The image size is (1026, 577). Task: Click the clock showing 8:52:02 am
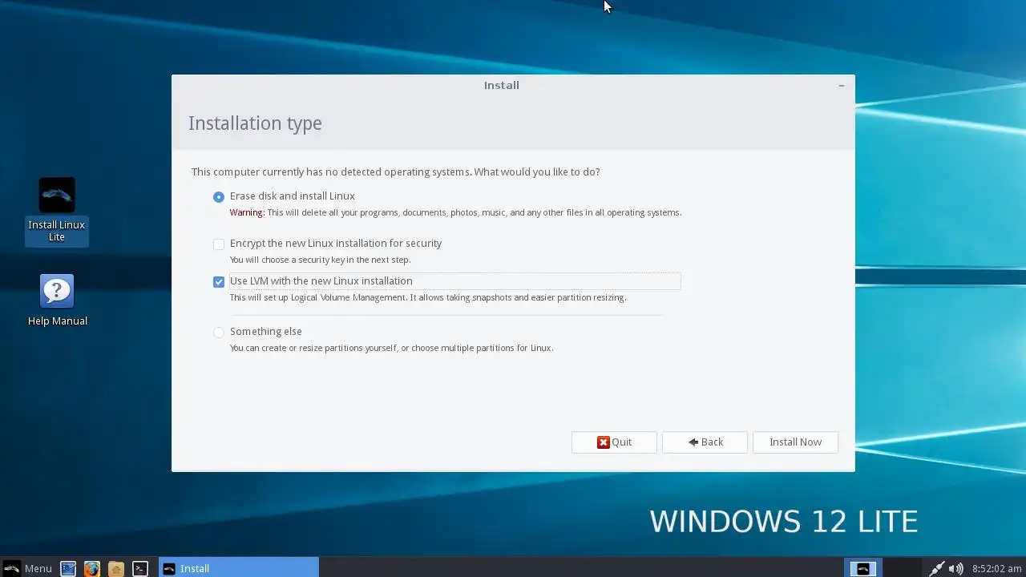[x=996, y=568]
